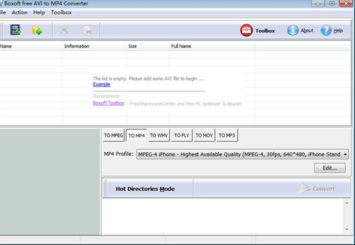Open the Help menu in menu bar
Image resolution: width=355 pixels, height=245 pixels.
coord(39,13)
